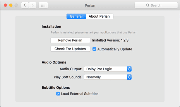This screenshot has height=107, width=180.
Task: Close the Perian window with the red button
Action: tap(5, 5)
